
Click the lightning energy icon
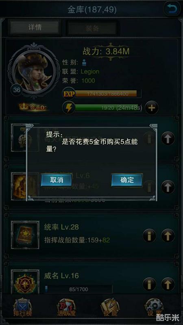pyautogui.click(x=68, y=108)
